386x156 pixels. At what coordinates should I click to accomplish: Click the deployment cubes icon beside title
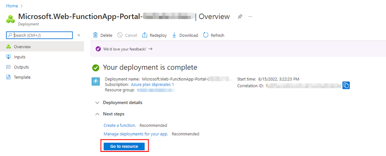[x=10, y=19]
